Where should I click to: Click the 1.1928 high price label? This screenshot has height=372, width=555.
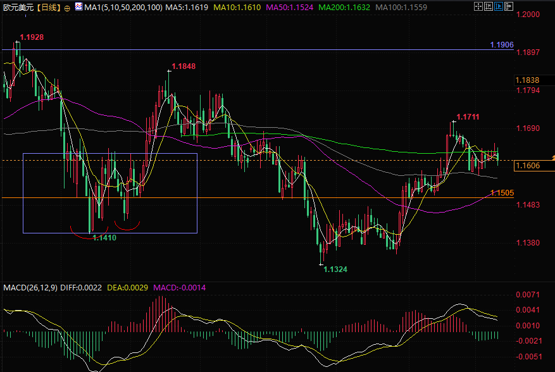[32, 37]
